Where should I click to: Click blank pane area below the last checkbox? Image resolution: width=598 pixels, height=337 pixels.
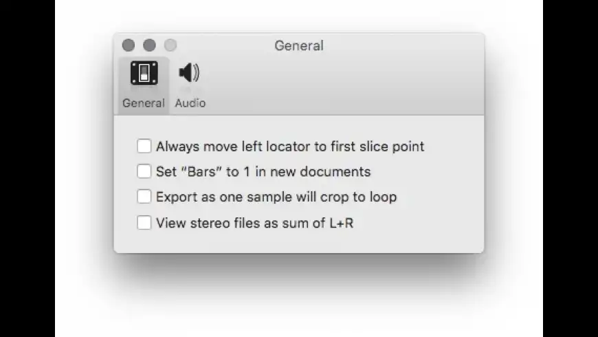pyautogui.click(x=299, y=241)
